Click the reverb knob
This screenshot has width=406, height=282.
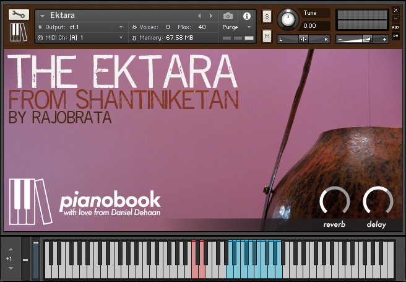click(x=334, y=201)
